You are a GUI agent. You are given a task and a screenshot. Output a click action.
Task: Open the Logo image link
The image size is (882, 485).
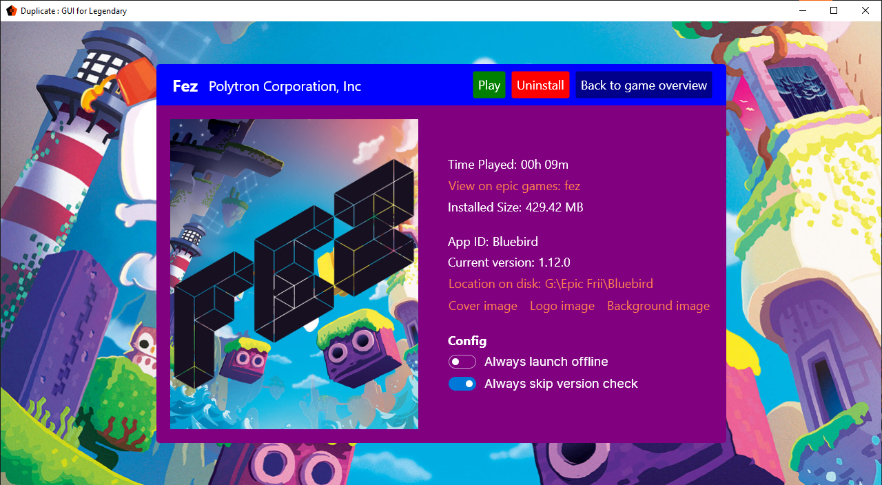[562, 306]
